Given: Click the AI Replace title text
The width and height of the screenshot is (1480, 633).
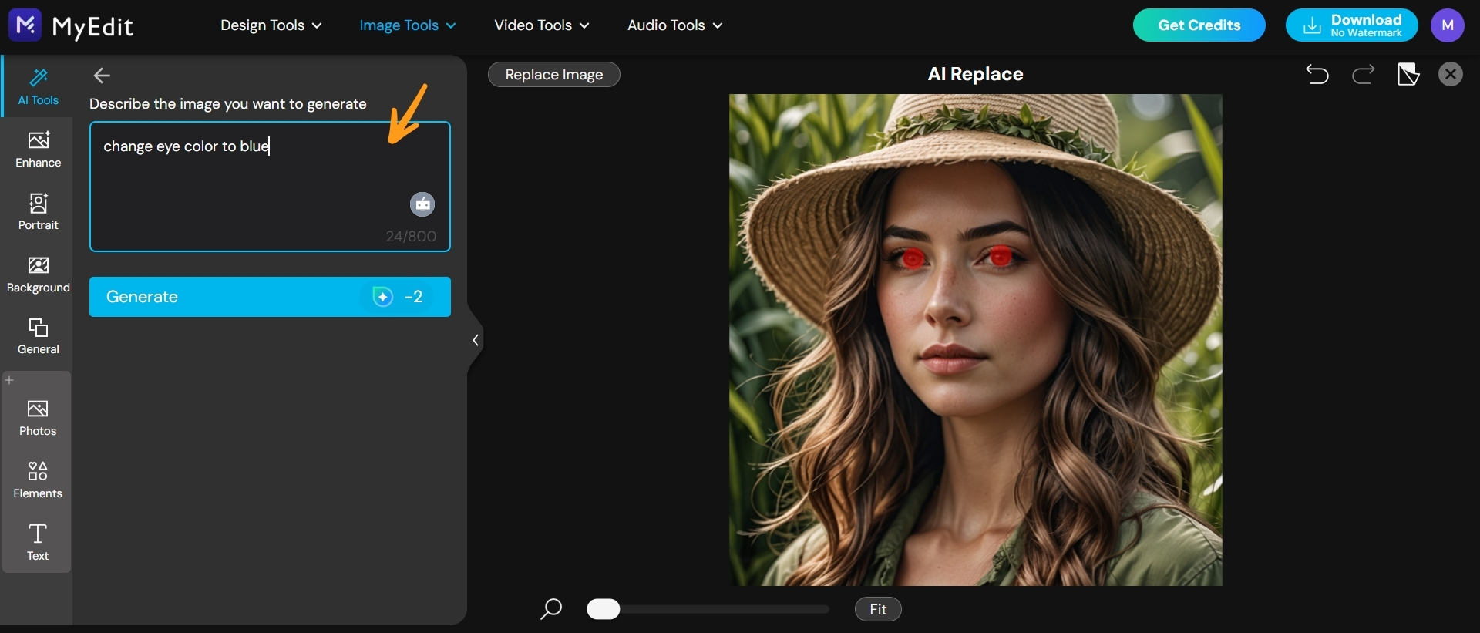Looking at the screenshot, I should 976,74.
